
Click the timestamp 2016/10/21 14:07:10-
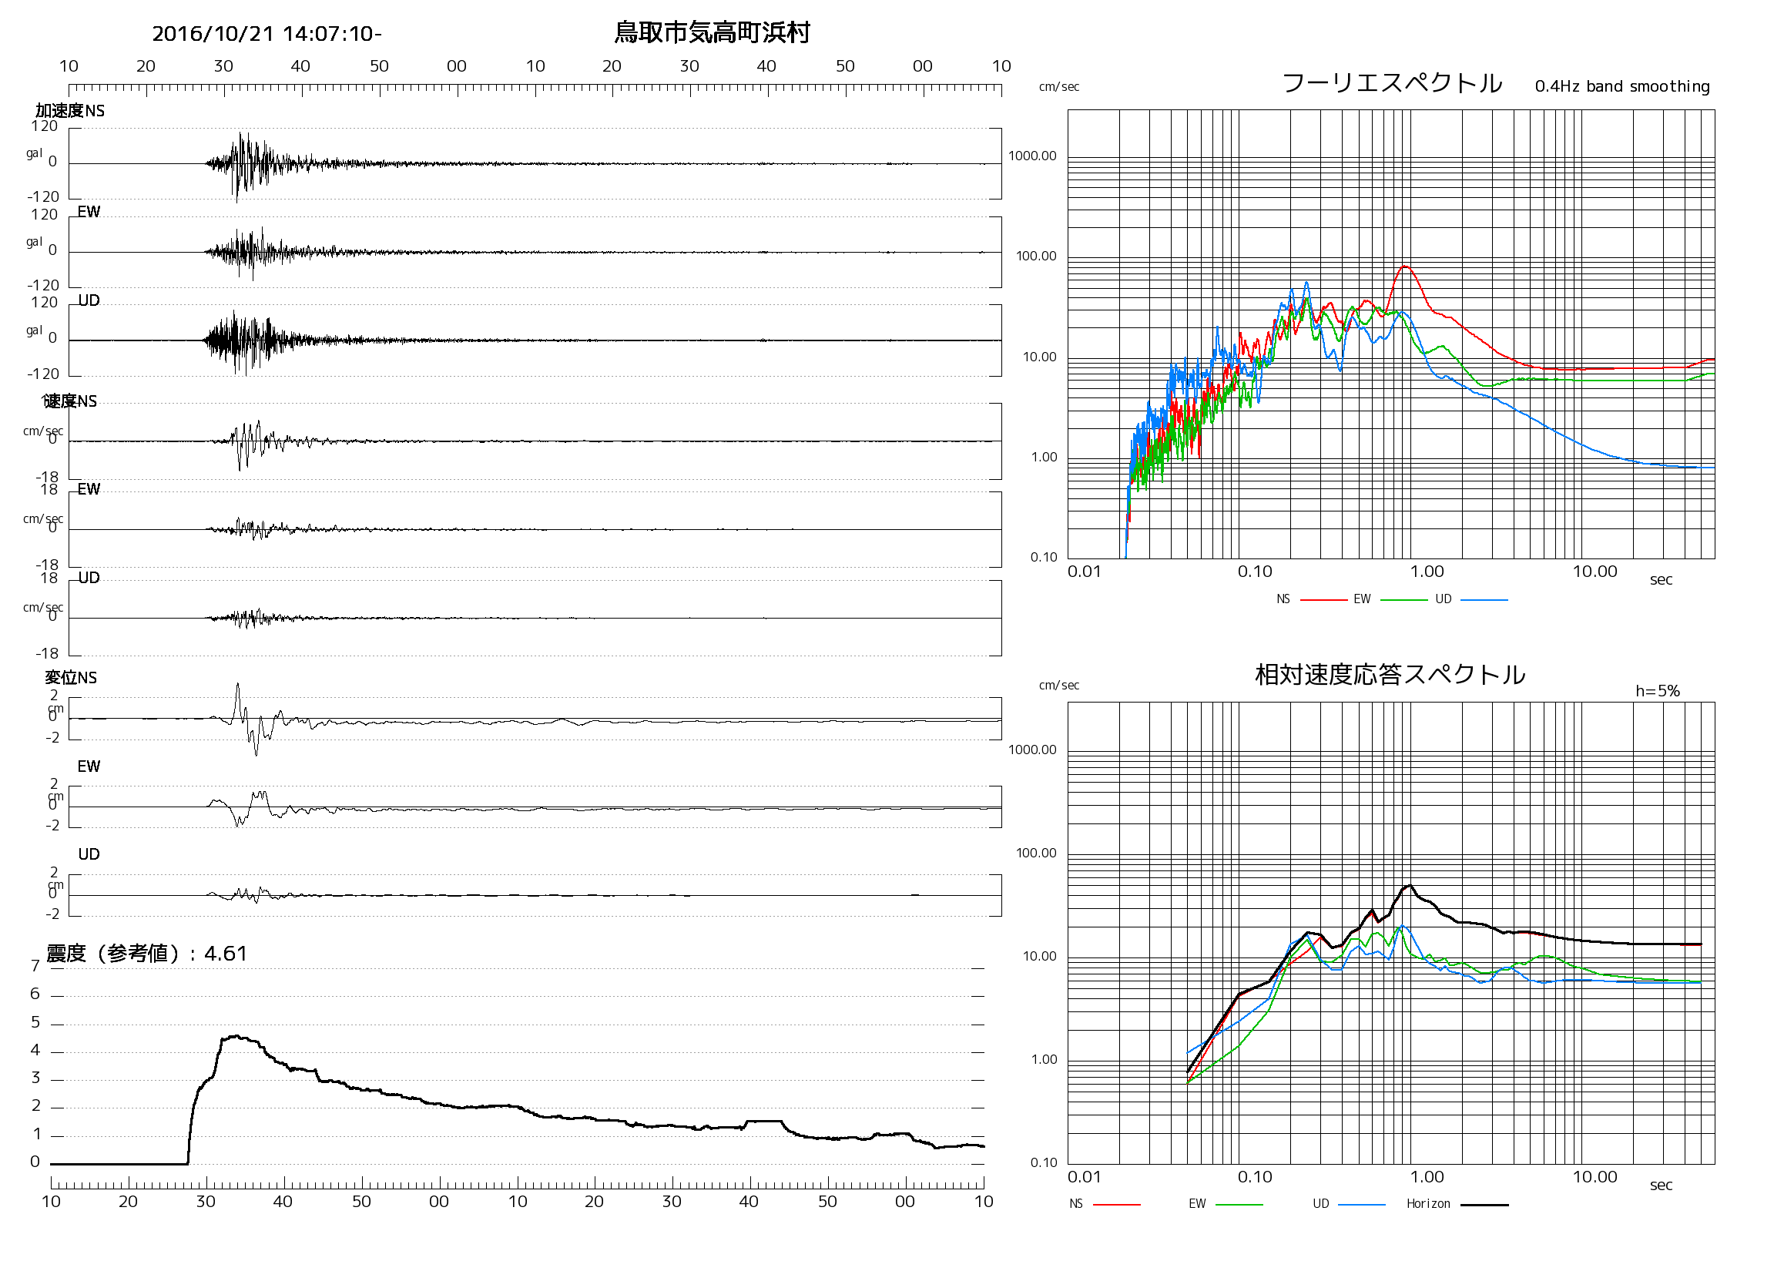(267, 33)
